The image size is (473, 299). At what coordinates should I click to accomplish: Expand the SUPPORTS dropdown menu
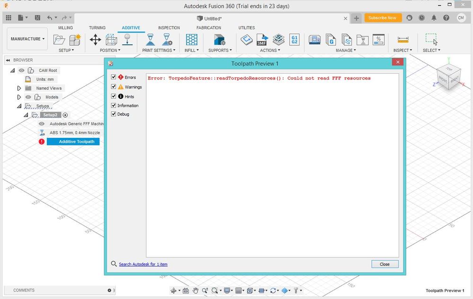pyautogui.click(x=220, y=50)
